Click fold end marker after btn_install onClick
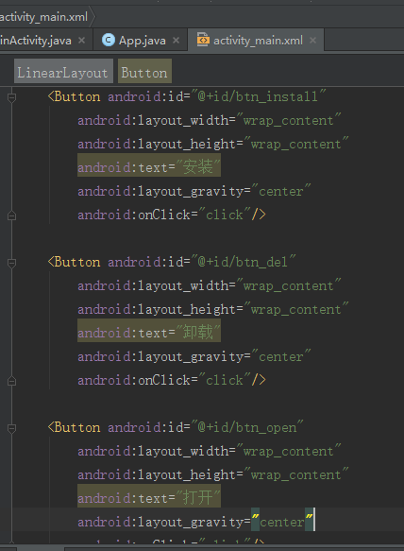This screenshot has height=551, width=404. 11,215
